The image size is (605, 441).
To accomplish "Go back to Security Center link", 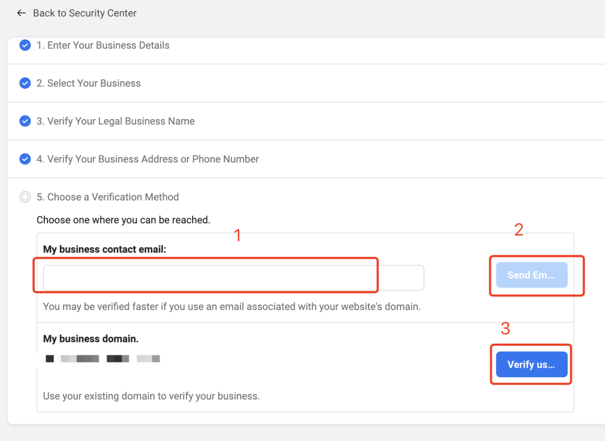I will [x=85, y=13].
